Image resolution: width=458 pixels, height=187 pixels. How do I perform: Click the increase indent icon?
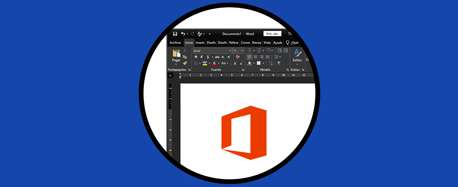(x=285, y=50)
